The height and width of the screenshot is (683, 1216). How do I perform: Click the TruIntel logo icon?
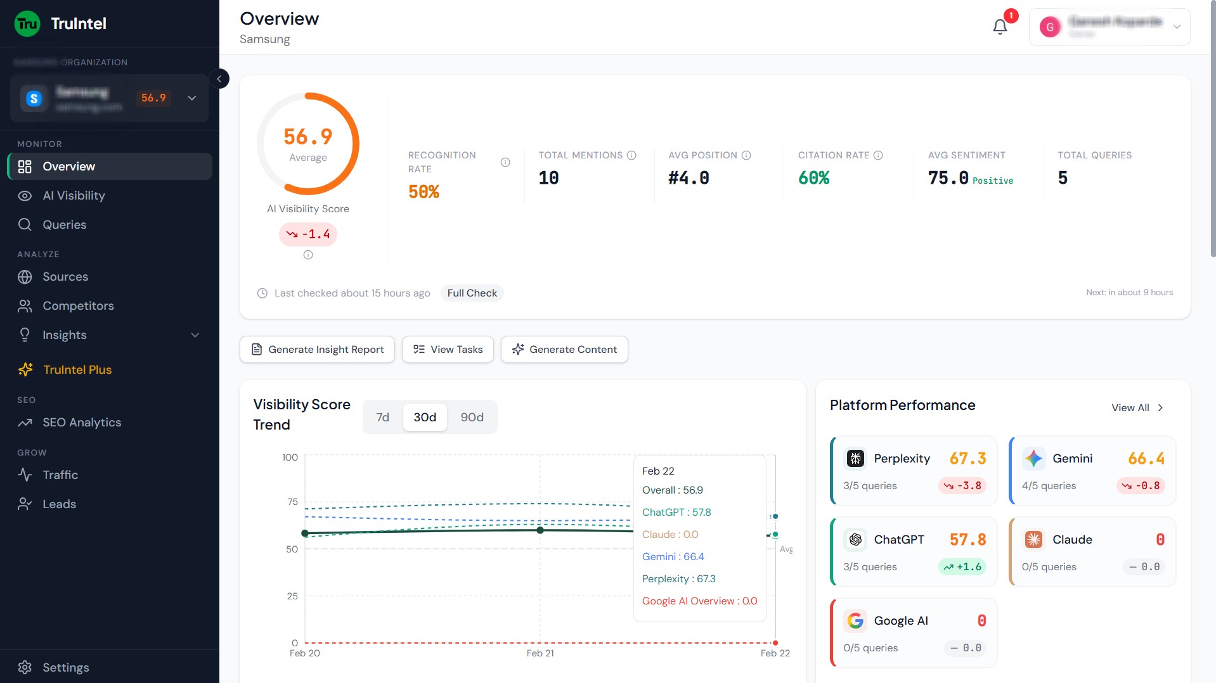tap(27, 23)
